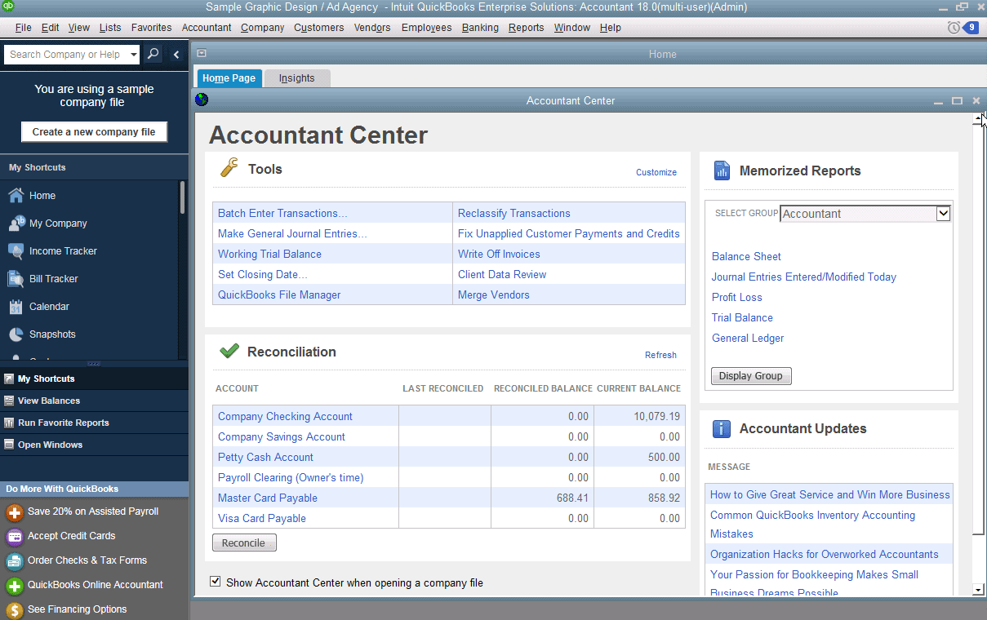Open Make General Journal Entries link
The height and width of the screenshot is (620, 987).
(292, 234)
